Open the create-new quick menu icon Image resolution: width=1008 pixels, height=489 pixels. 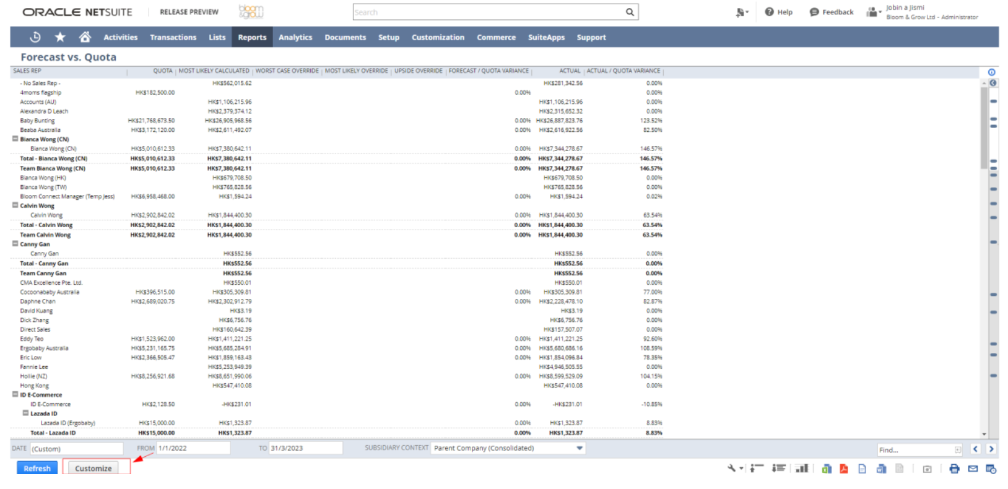(x=741, y=12)
